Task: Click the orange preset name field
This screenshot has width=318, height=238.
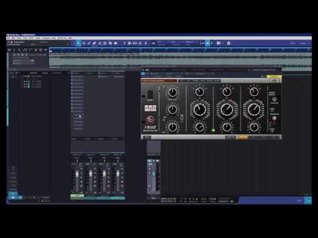Action: pyautogui.click(x=159, y=81)
